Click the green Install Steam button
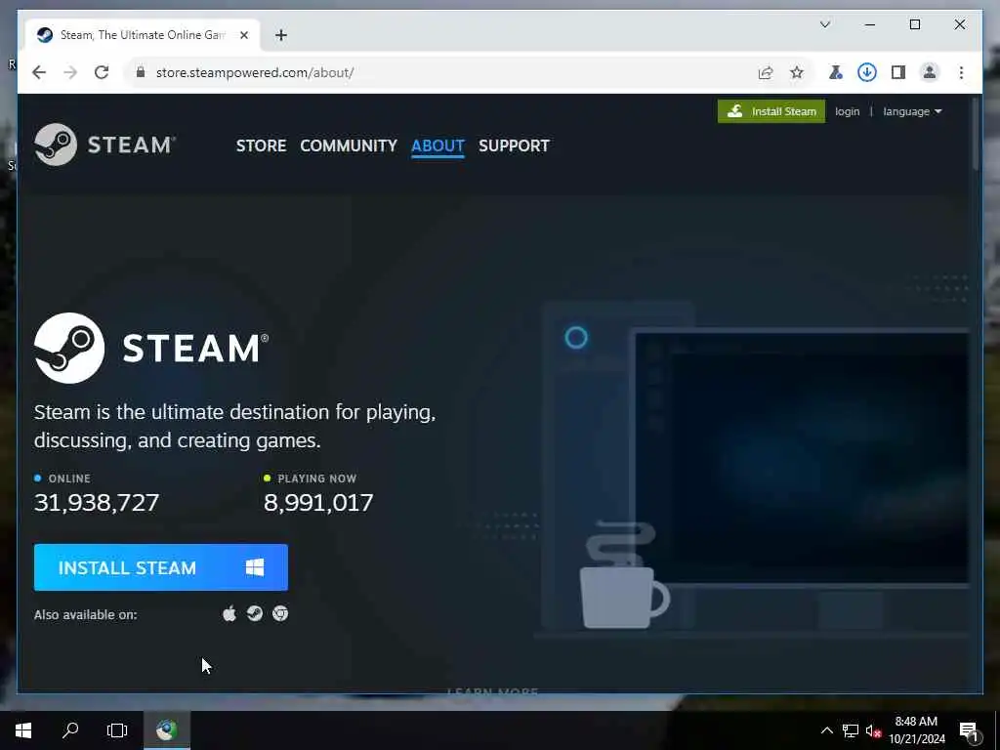1000x750 pixels. (x=771, y=111)
